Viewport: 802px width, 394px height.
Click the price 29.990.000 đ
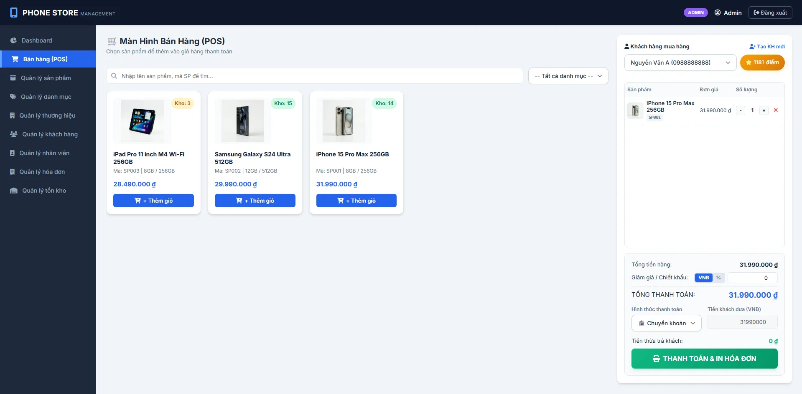coord(236,184)
